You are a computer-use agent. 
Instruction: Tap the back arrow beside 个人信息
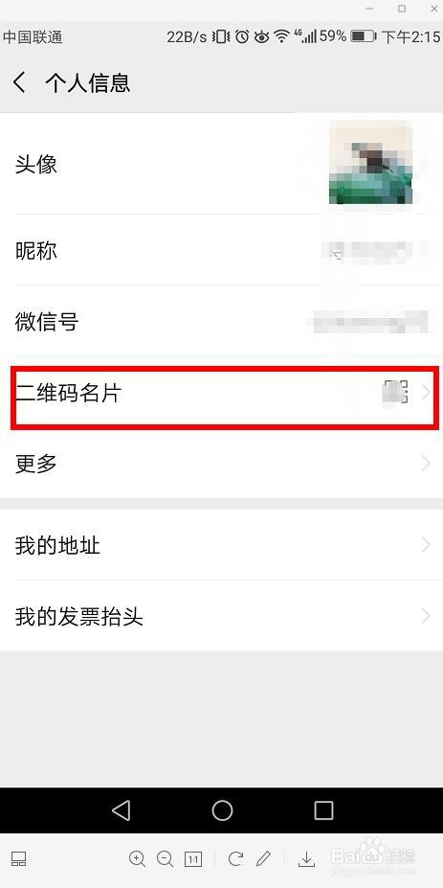click(19, 82)
